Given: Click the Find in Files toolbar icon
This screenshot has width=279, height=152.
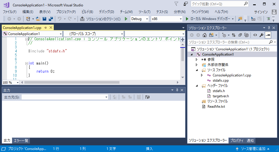Looking at the screenshot, I should (x=240, y=19).
